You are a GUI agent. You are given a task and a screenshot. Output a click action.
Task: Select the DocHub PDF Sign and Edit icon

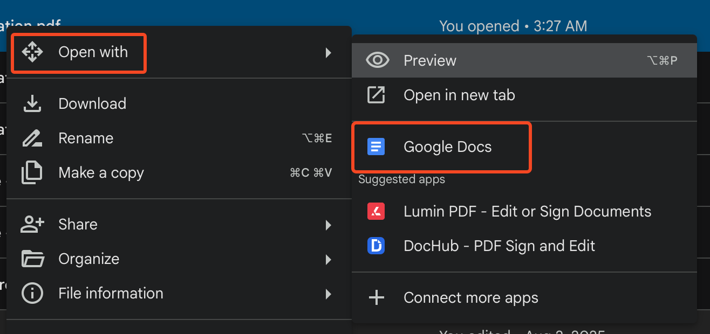376,246
